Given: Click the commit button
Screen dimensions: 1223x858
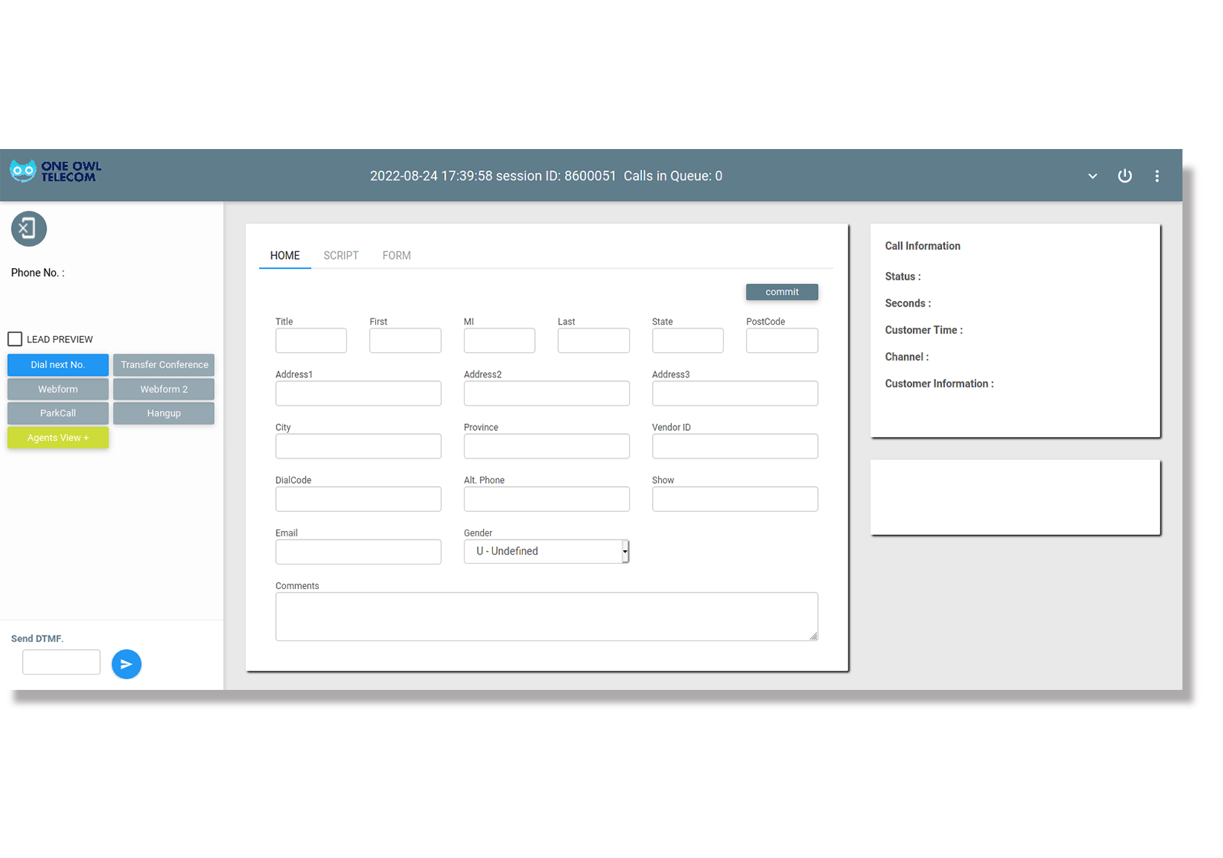Looking at the screenshot, I should 781,292.
